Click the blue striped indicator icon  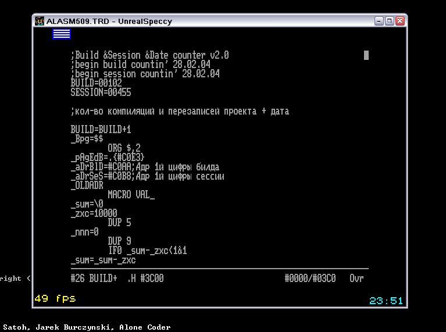62,34
